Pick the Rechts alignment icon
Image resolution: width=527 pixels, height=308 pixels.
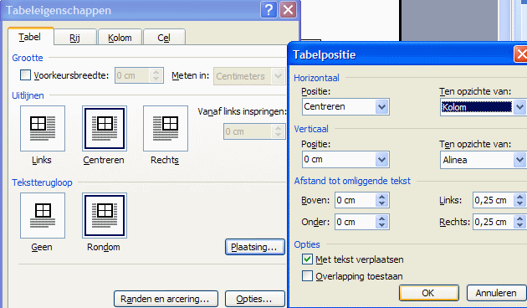coord(166,128)
